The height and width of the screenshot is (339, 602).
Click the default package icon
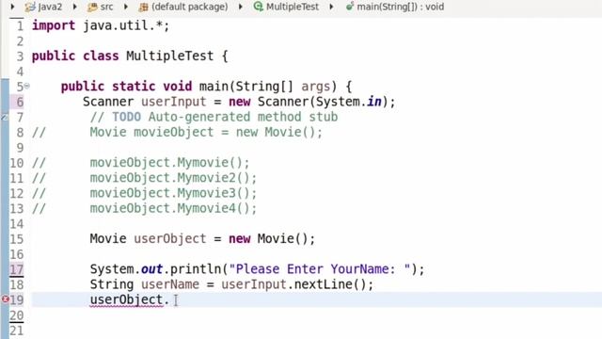click(143, 7)
